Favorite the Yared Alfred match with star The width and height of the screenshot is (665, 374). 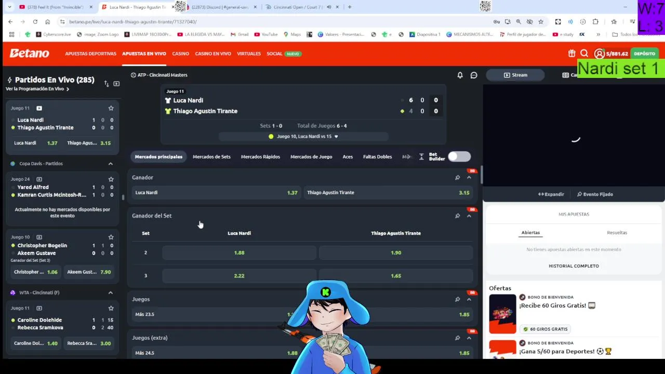[111, 179]
